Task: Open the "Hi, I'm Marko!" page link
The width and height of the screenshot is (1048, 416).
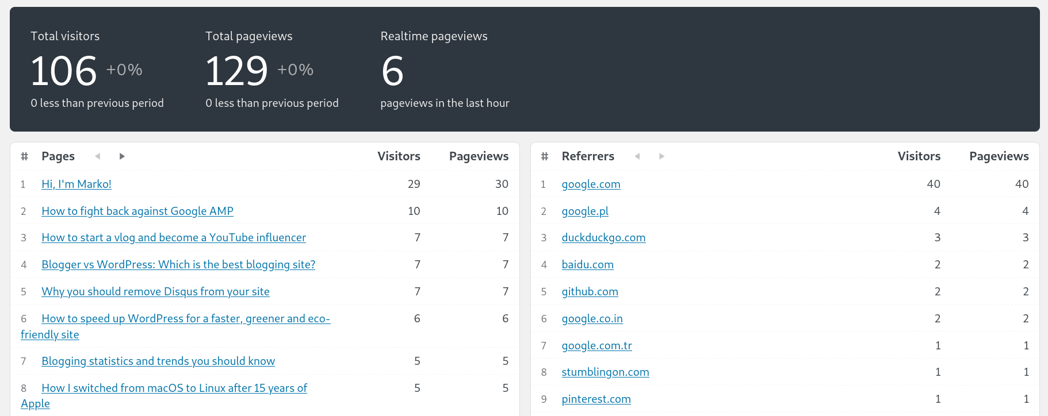Action: pyautogui.click(x=77, y=184)
